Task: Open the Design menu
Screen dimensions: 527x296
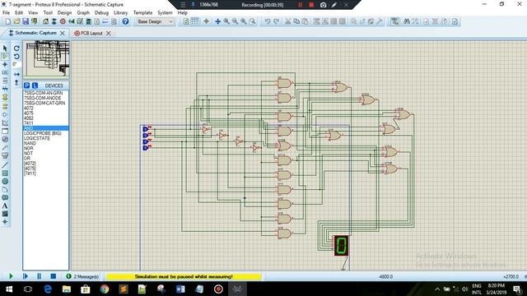Action: click(x=64, y=13)
